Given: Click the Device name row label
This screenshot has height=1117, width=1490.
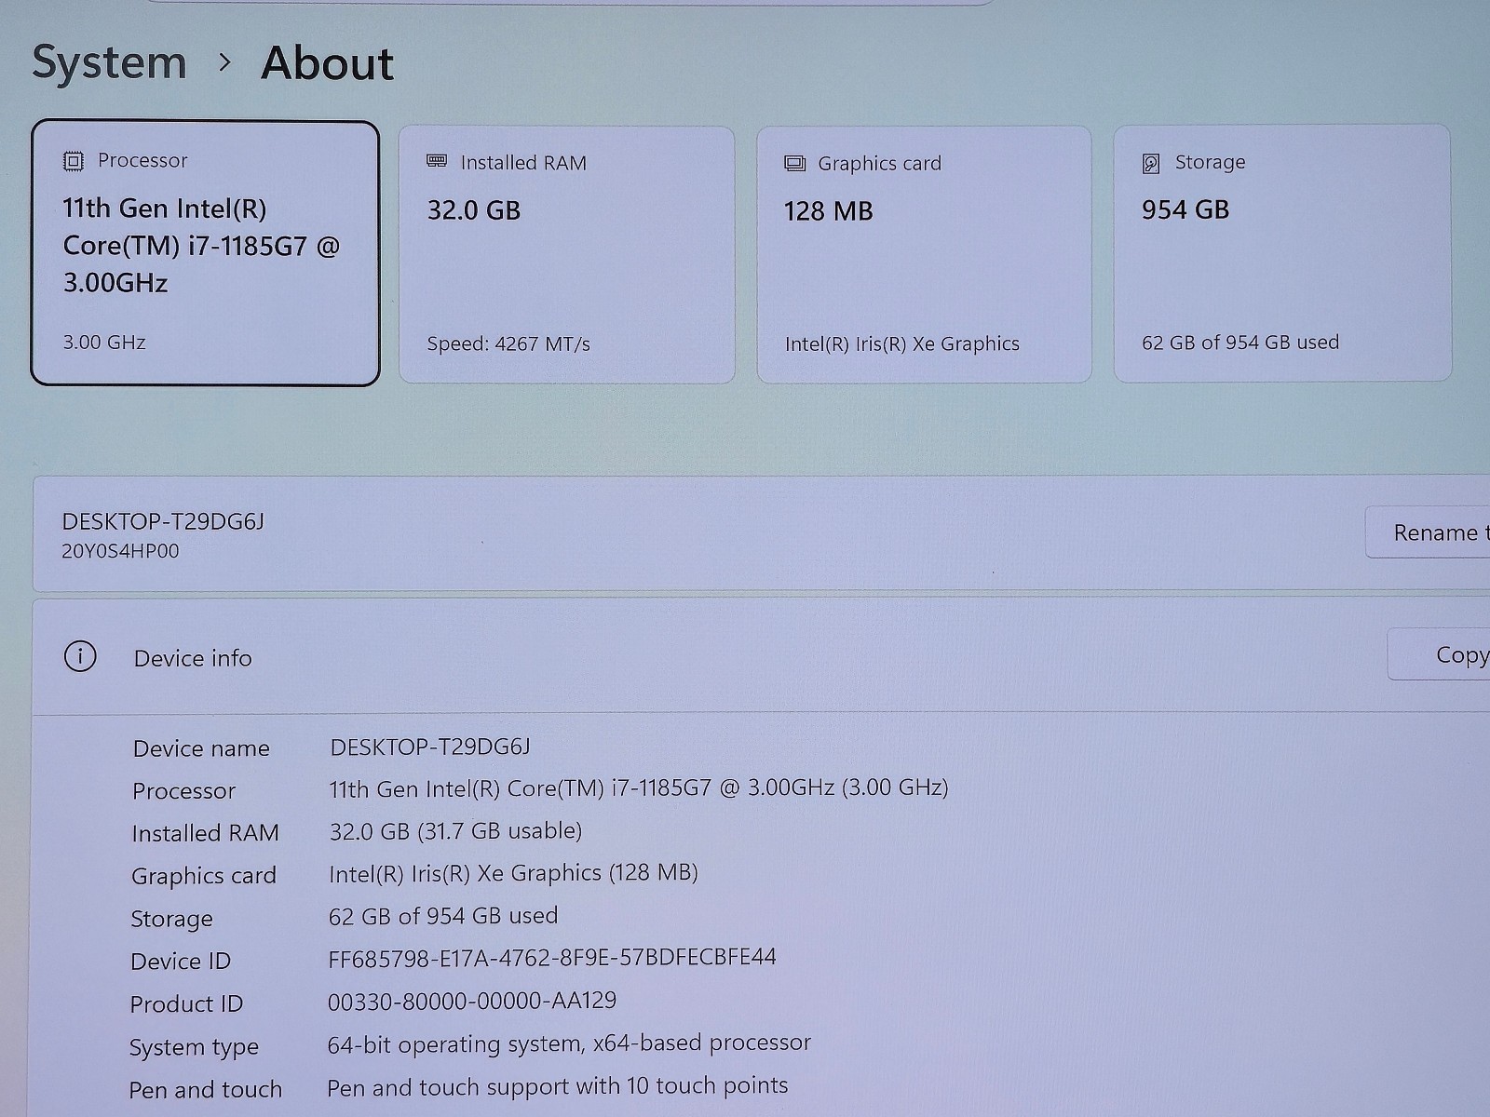Looking at the screenshot, I should [201, 748].
